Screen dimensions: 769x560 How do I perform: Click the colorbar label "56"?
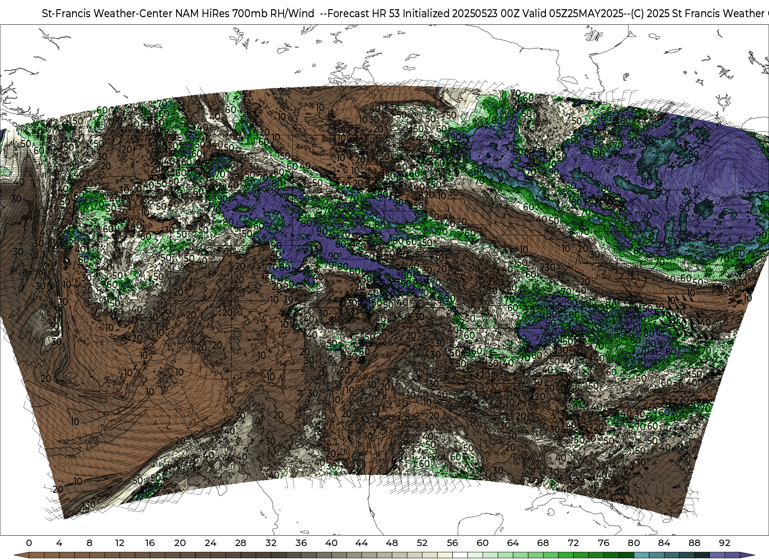(452, 543)
